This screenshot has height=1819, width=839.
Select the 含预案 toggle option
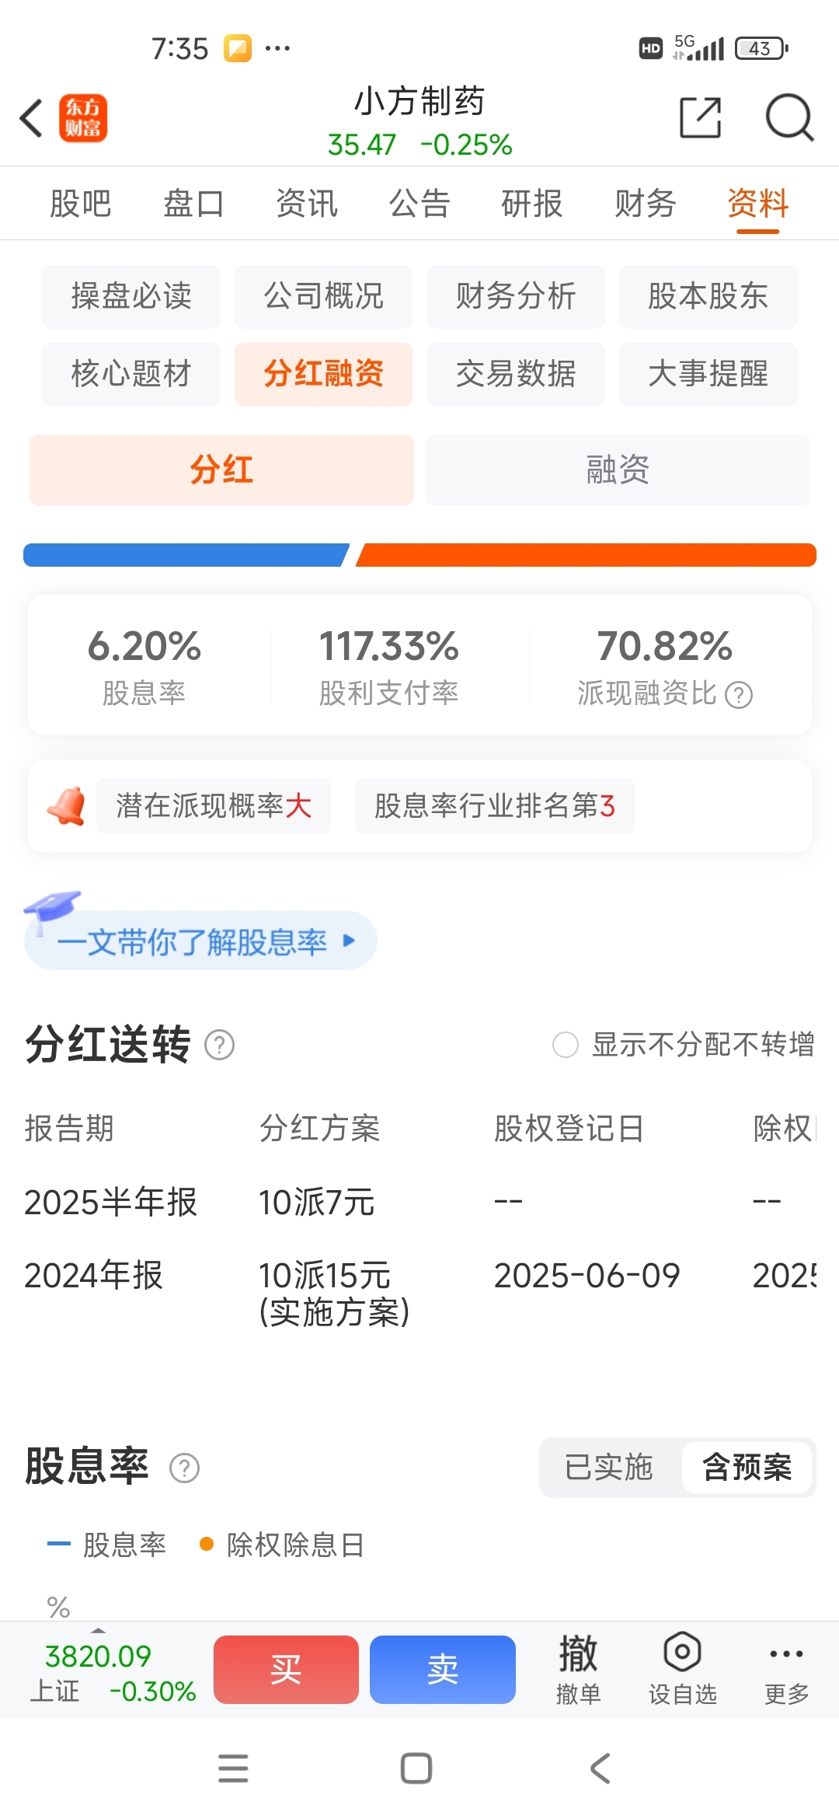747,1467
